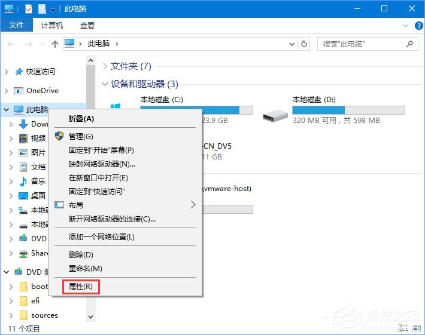Viewport: 425px width, 335px height.
Task: Expand 快速访问 in the navigation pane
Action: (x=7, y=72)
